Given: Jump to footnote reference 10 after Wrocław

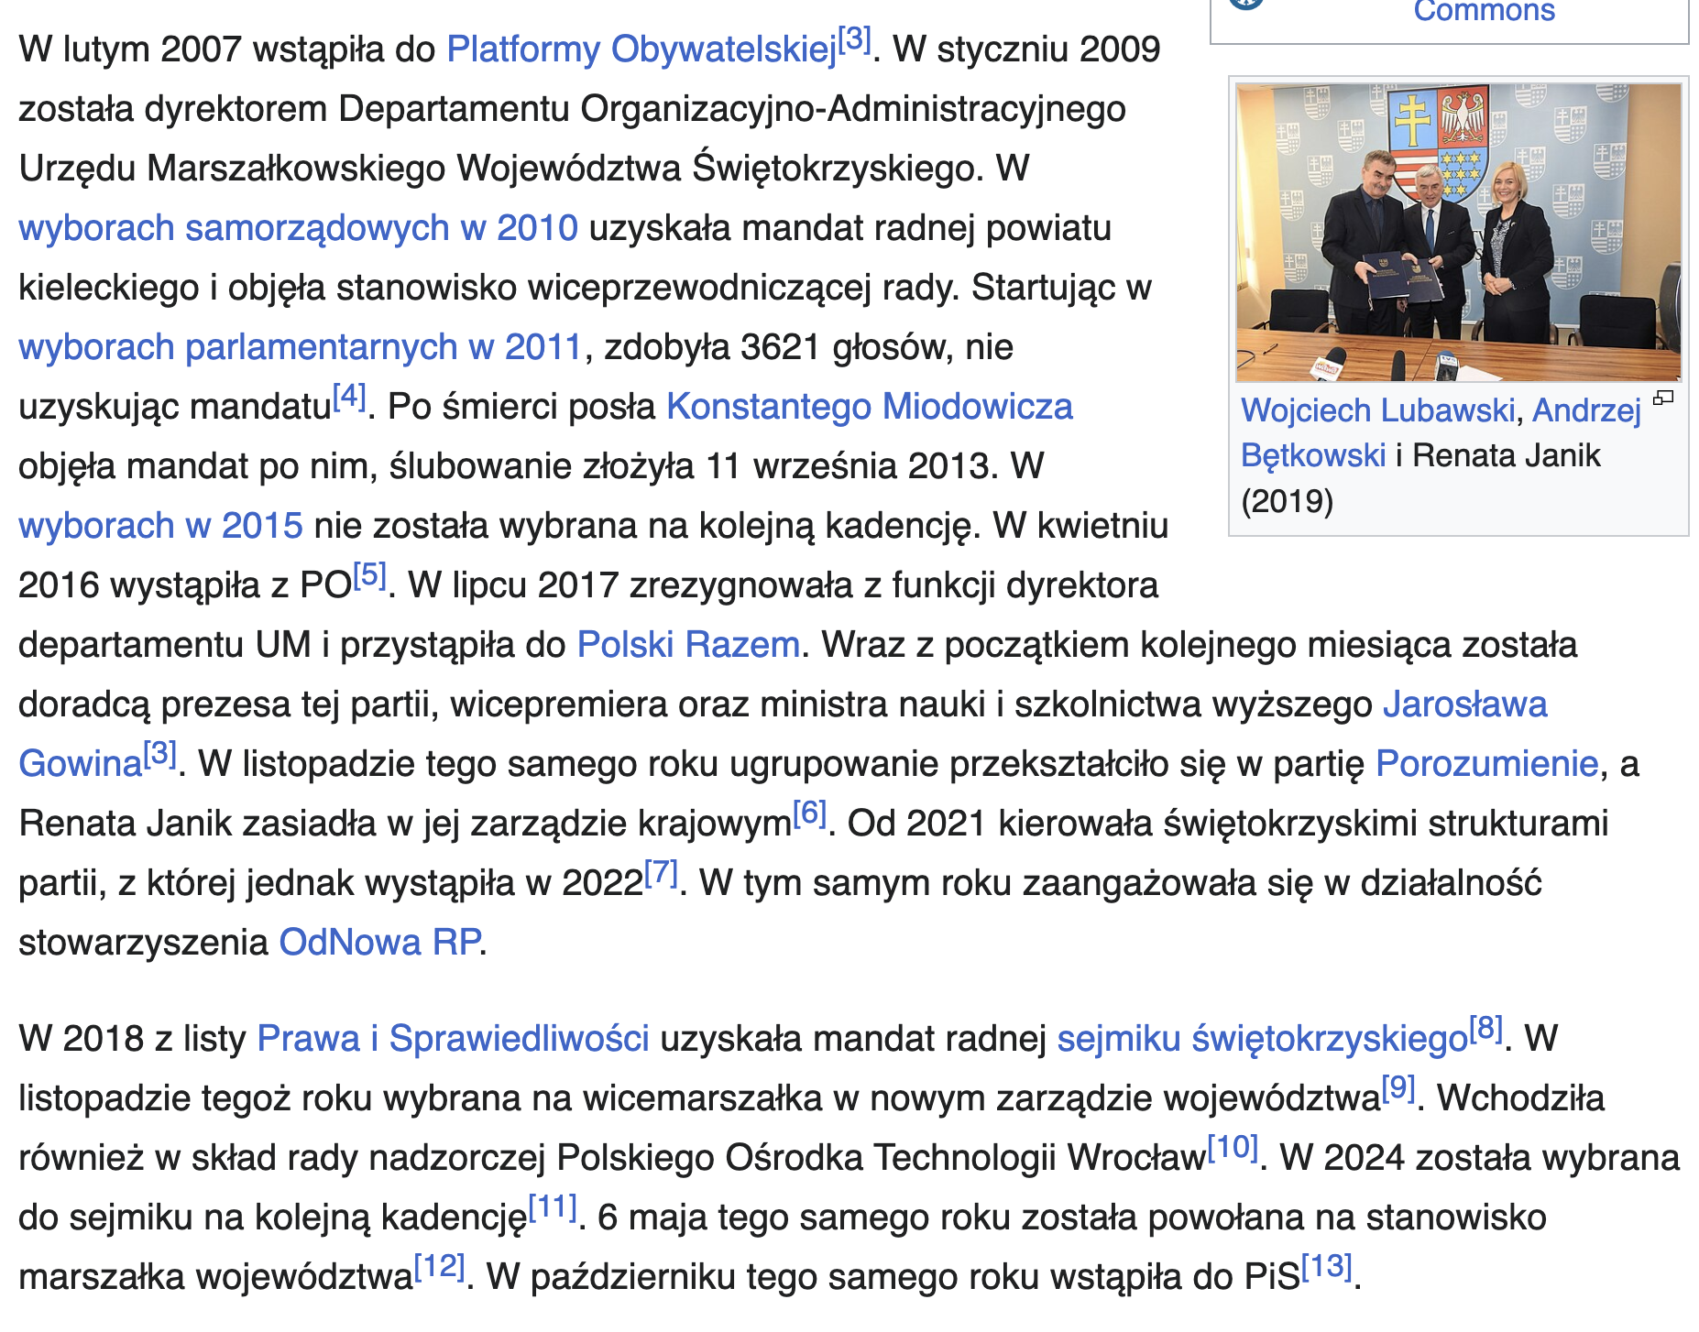Looking at the screenshot, I should [1233, 1147].
